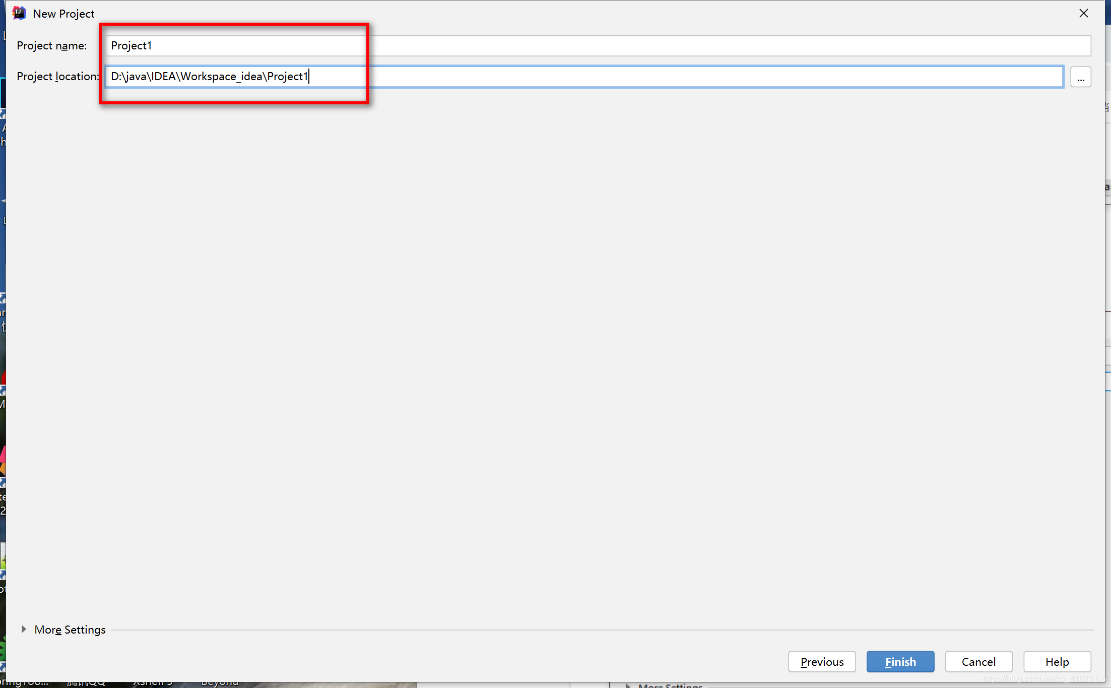Click the IntelliJ IDEA logo in title bar
The image size is (1111, 688).
click(19, 13)
